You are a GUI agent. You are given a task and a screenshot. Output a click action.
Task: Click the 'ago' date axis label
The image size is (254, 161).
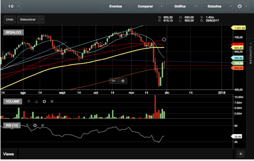(x=23, y=93)
